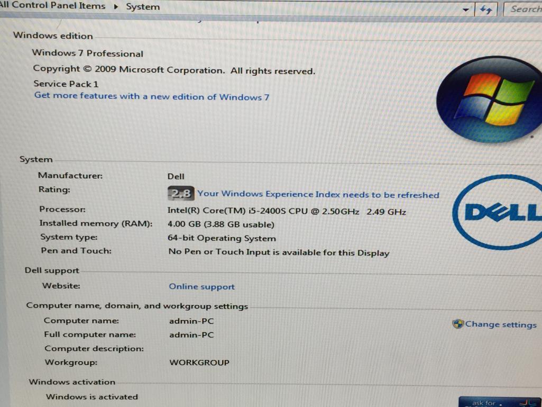Screen dimensions: 542x407
Task: Go to All Control Panel Items breadcrumb
Action: point(52,5)
